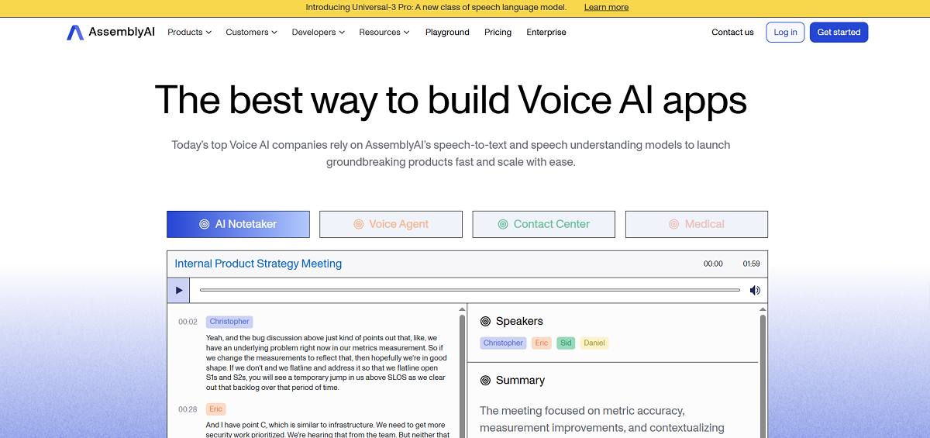Click the Get started button
This screenshot has height=438, width=930.
pyautogui.click(x=839, y=33)
